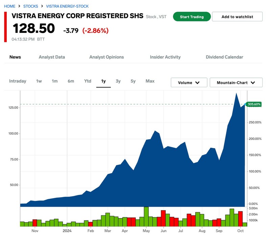Open the Analyst Opinions tab
Screen dimensions: 267x235
click(x=106, y=57)
